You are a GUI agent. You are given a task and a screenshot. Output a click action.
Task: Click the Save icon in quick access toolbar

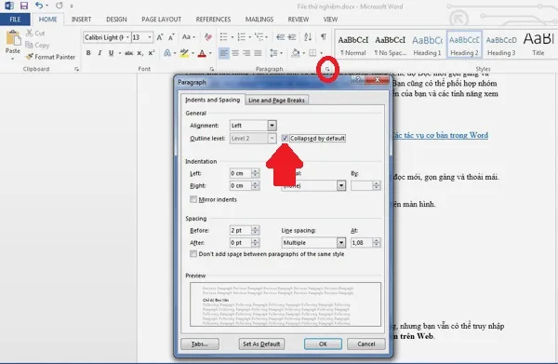point(24,6)
